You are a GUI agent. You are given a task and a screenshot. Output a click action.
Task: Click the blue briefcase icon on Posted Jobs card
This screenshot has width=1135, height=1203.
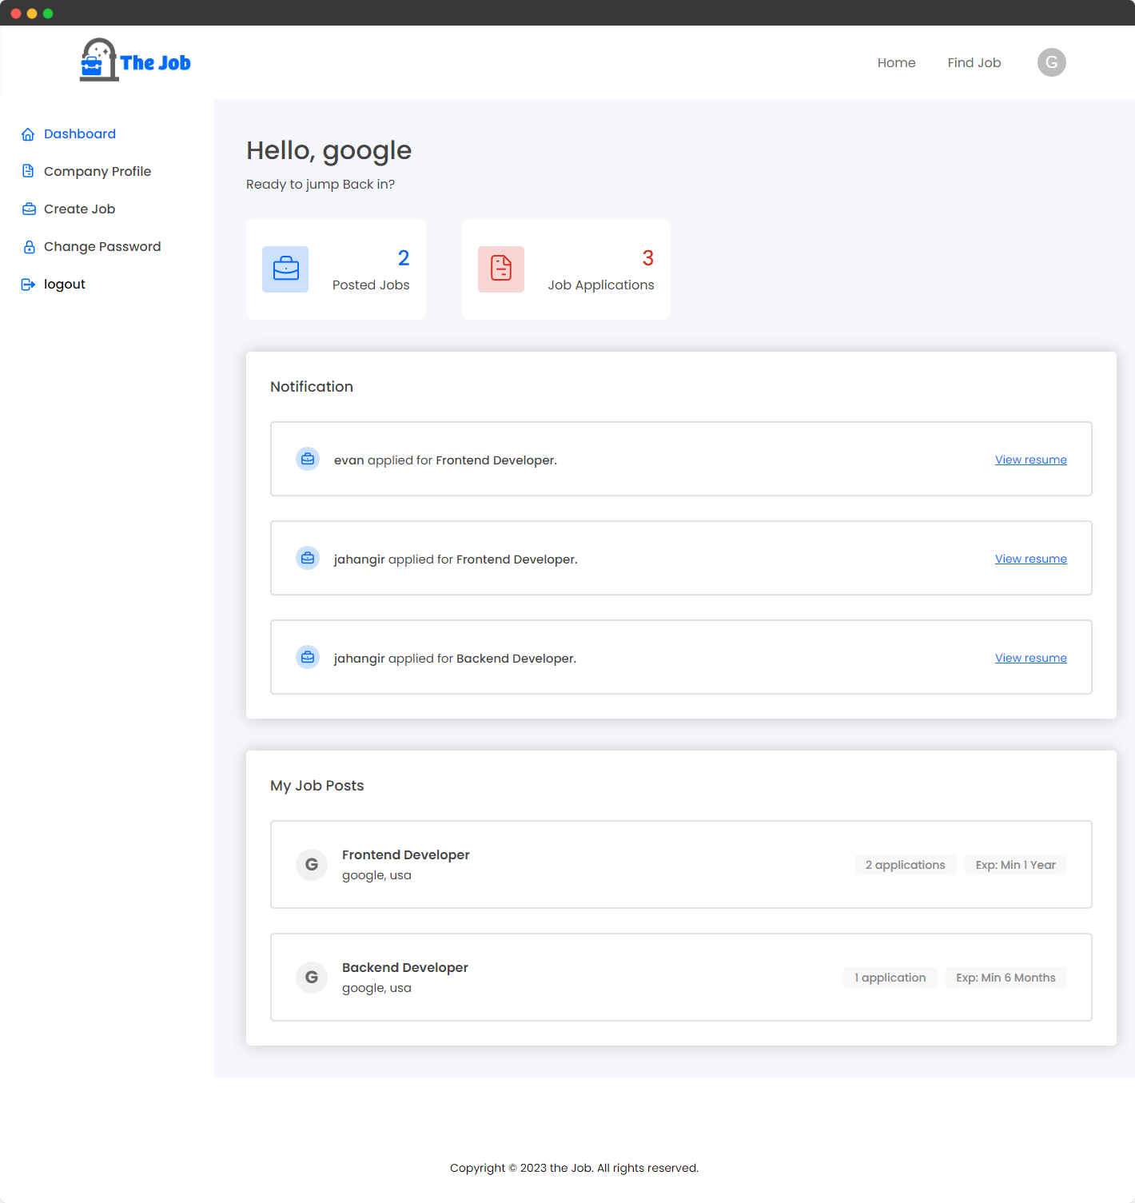point(285,269)
